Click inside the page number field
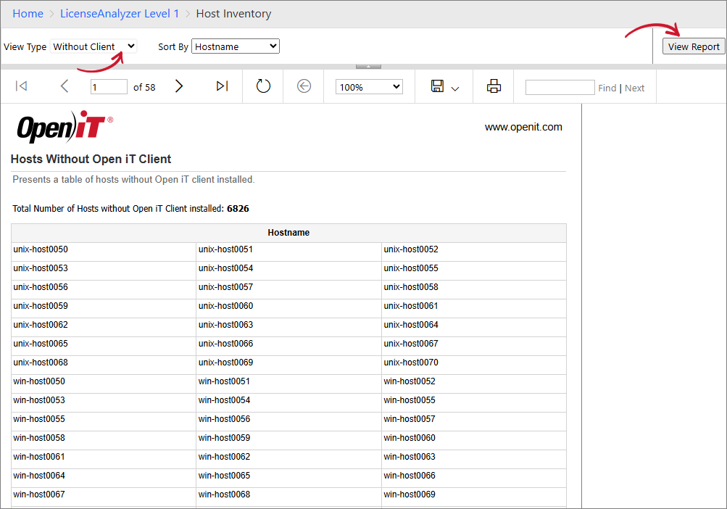The height and width of the screenshot is (509, 727). (x=108, y=86)
